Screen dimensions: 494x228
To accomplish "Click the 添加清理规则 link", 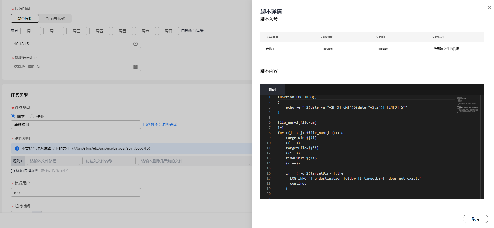I will (x=27, y=171).
